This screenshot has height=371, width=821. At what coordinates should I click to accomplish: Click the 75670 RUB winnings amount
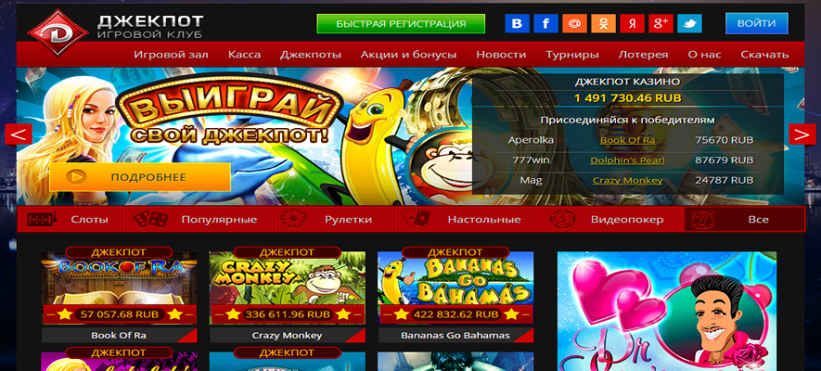click(725, 140)
